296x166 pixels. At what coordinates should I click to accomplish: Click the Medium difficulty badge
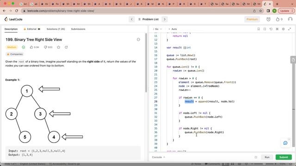pyautogui.click(x=12, y=47)
